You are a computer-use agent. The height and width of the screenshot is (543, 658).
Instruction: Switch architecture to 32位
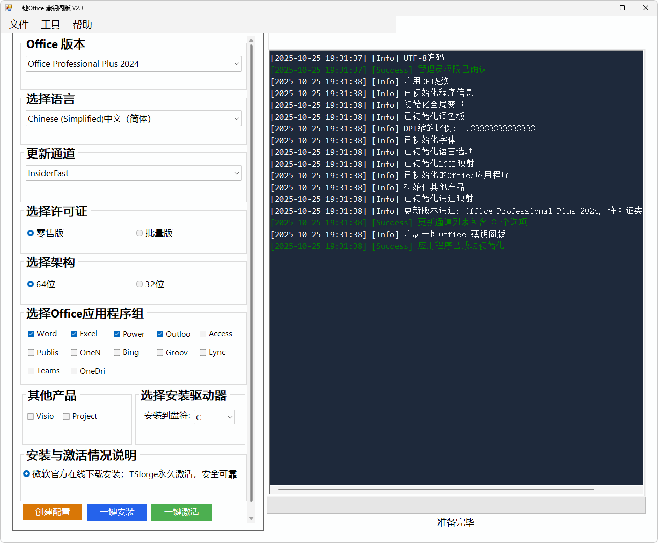pos(139,284)
